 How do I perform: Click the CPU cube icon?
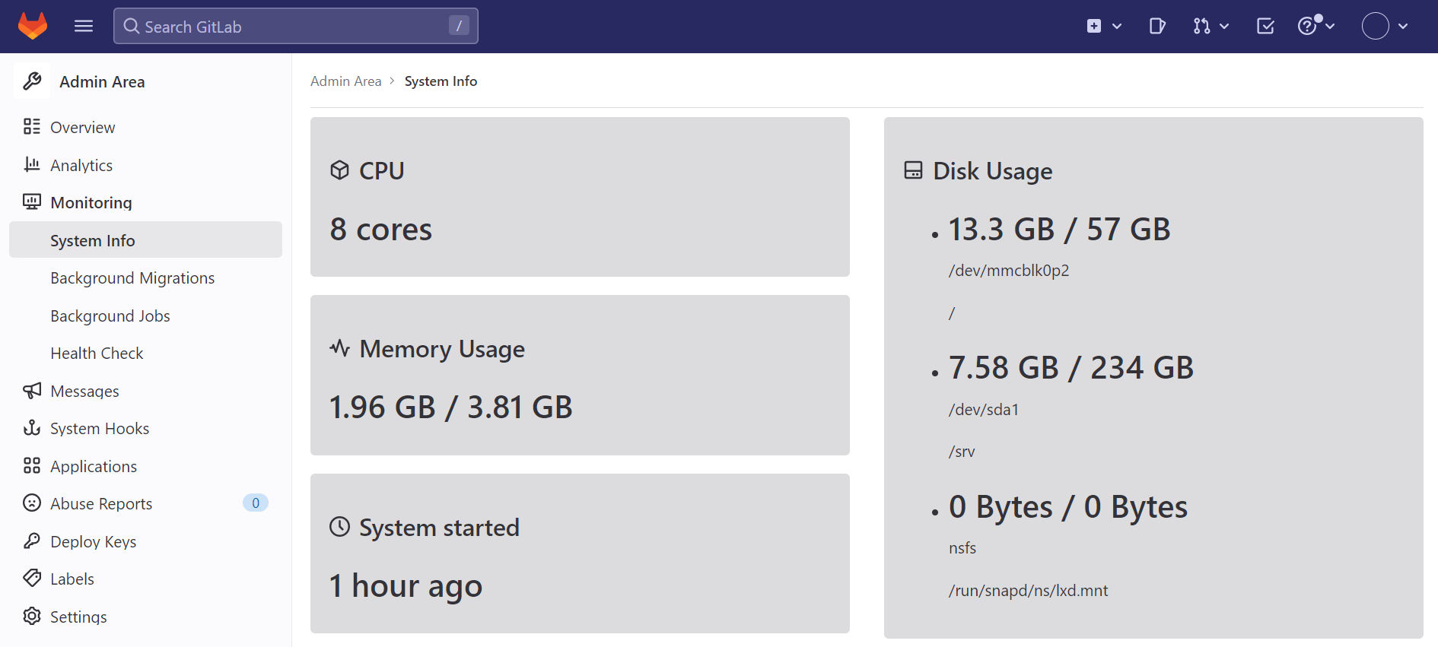click(339, 170)
